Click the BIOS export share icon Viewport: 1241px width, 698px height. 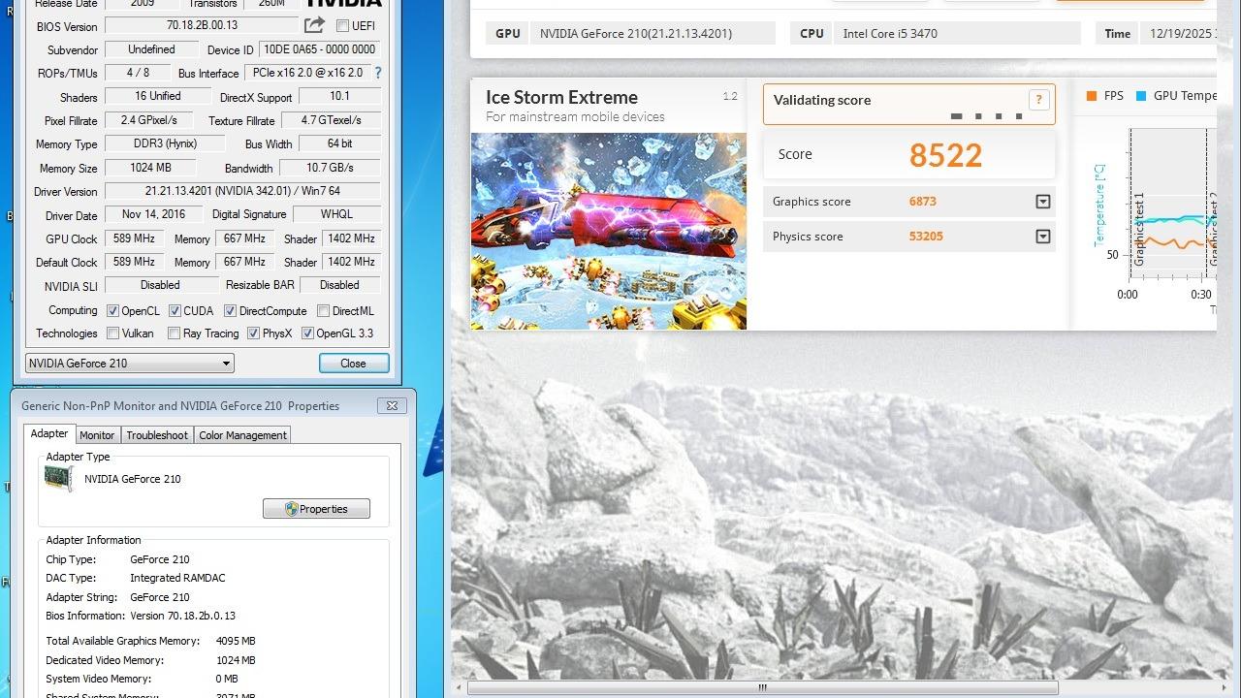point(314,26)
